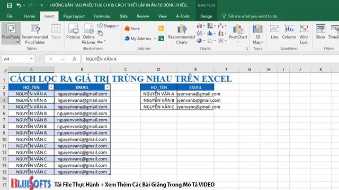
Task: Open the Charts dialog launcher
Action: [x=247, y=49]
